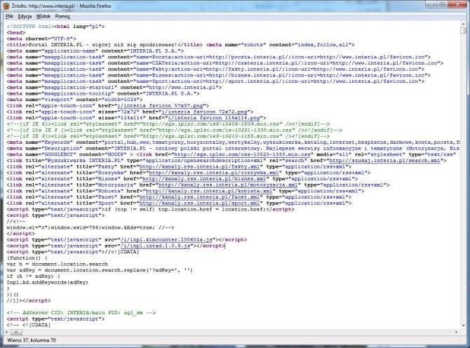470x348 pixels.
Task: Click the Keywords meta line
Action: (233, 142)
